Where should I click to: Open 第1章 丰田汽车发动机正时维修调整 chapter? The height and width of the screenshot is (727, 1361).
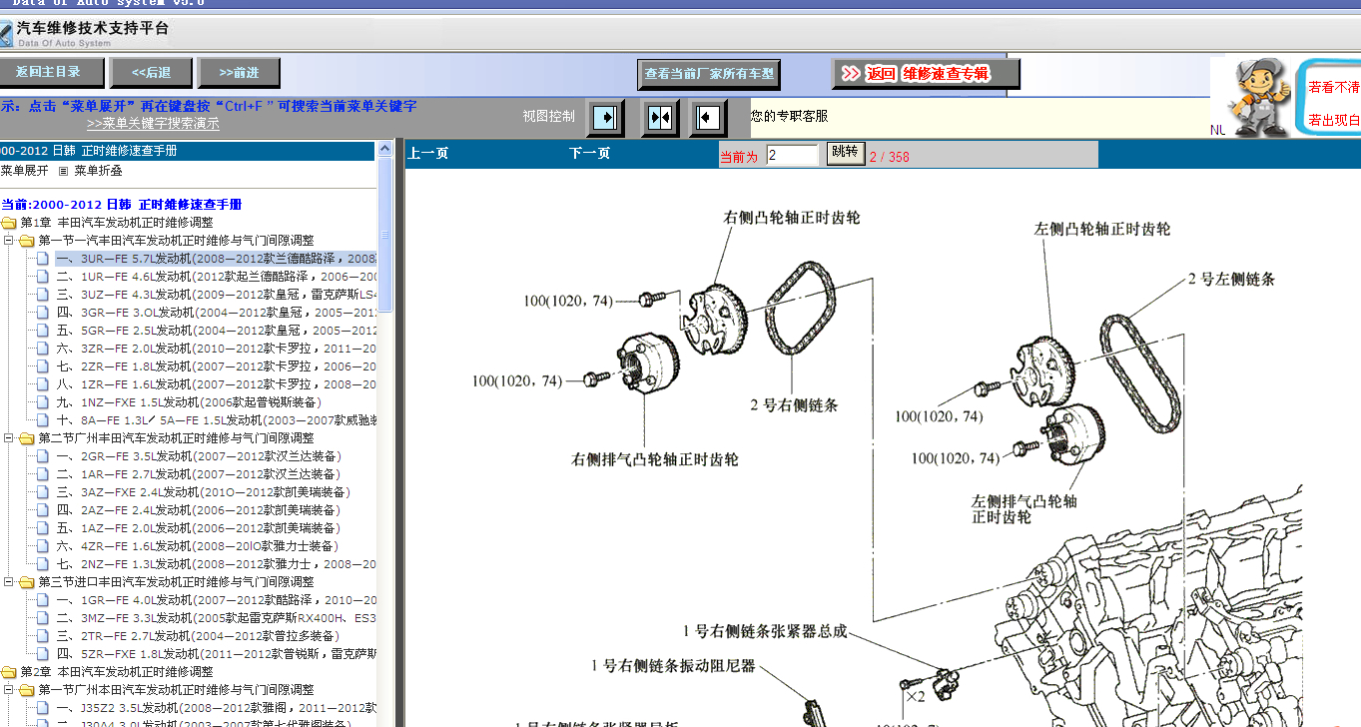(117, 223)
